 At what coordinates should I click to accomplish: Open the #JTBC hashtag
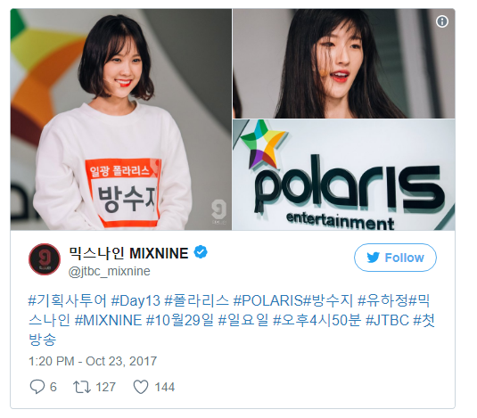387,320
